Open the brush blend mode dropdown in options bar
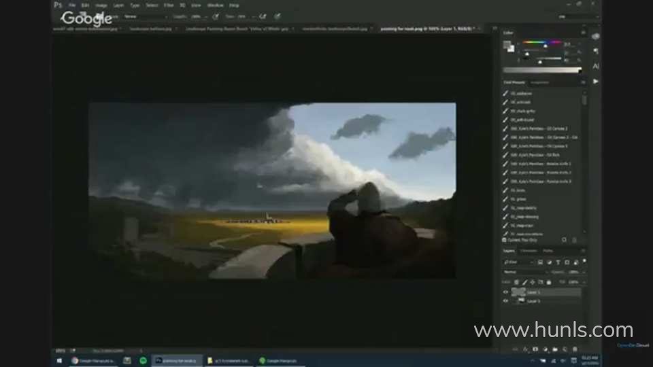Viewport: 653px width, 367px height. (x=145, y=16)
